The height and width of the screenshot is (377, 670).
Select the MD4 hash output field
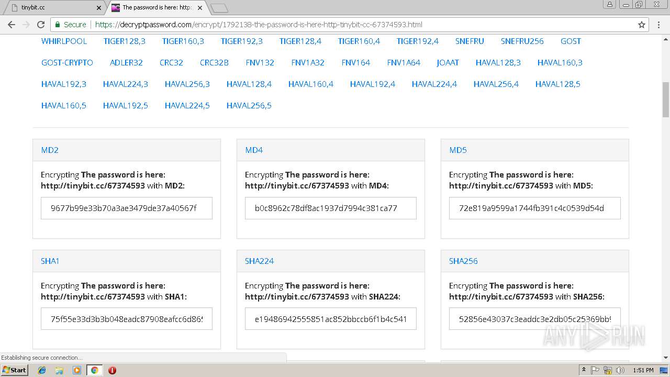point(331,208)
